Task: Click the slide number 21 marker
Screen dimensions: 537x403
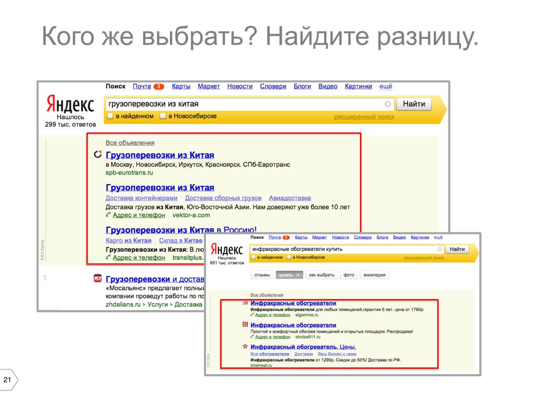Action: click(x=7, y=380)
